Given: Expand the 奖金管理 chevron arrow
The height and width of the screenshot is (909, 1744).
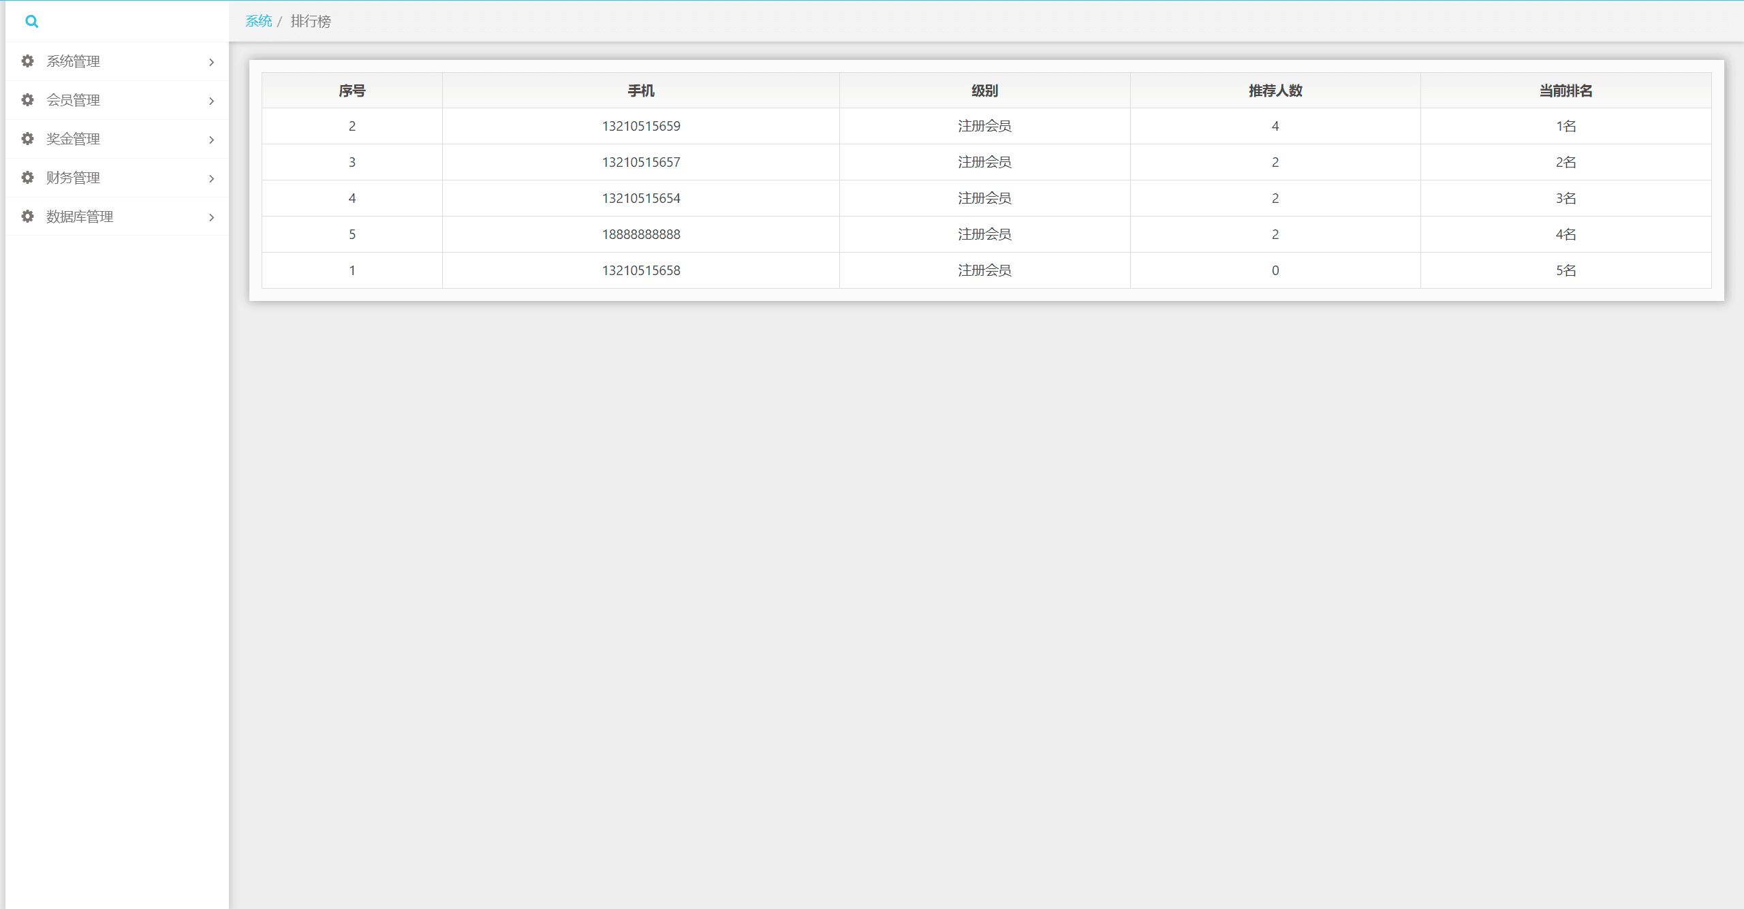Looking at the screenshot, I should click(x=211, y=140).
